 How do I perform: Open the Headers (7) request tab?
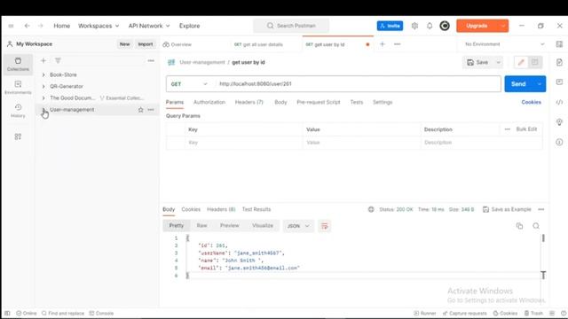pos(248,103)
